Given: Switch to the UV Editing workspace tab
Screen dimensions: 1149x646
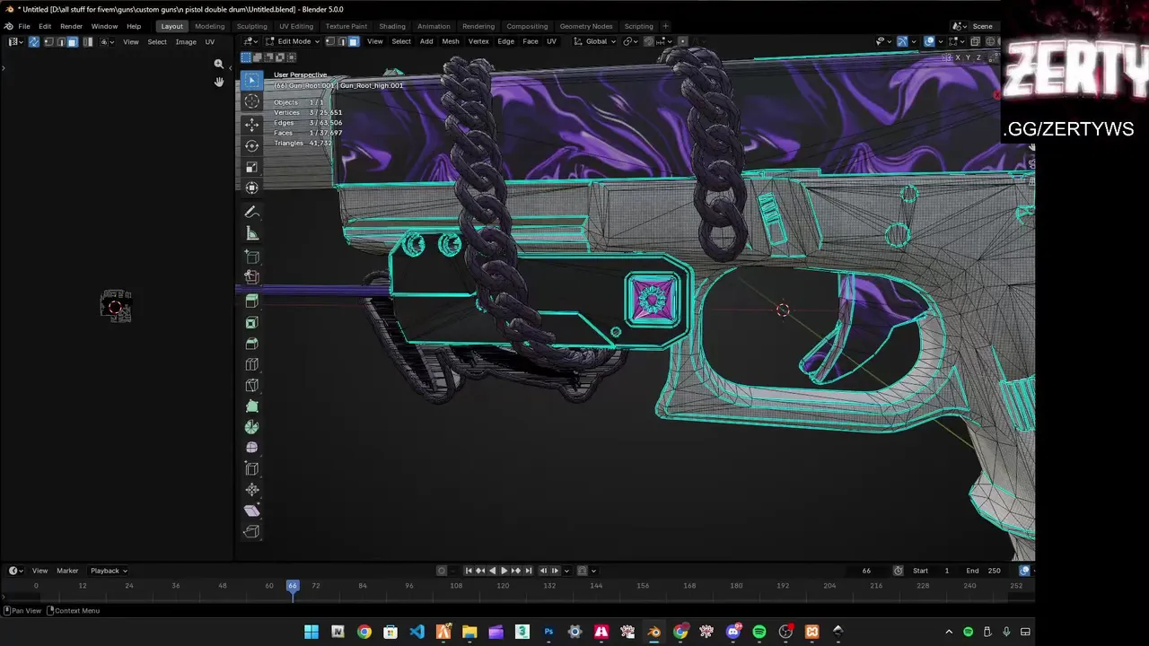Looking at the screenshot, I should [x=296, y=26].
